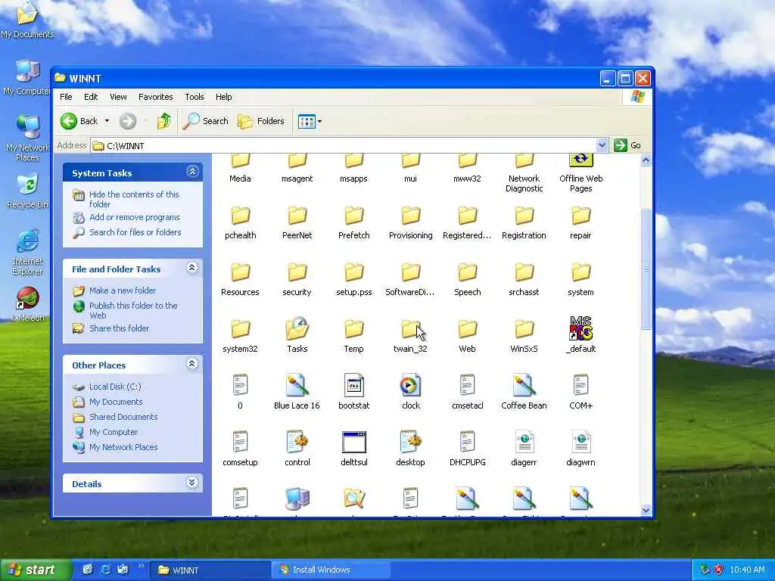The width and height of the screenshot is (775, 581).
Task: Click Share this folder link
Action: tap(119, 328)
